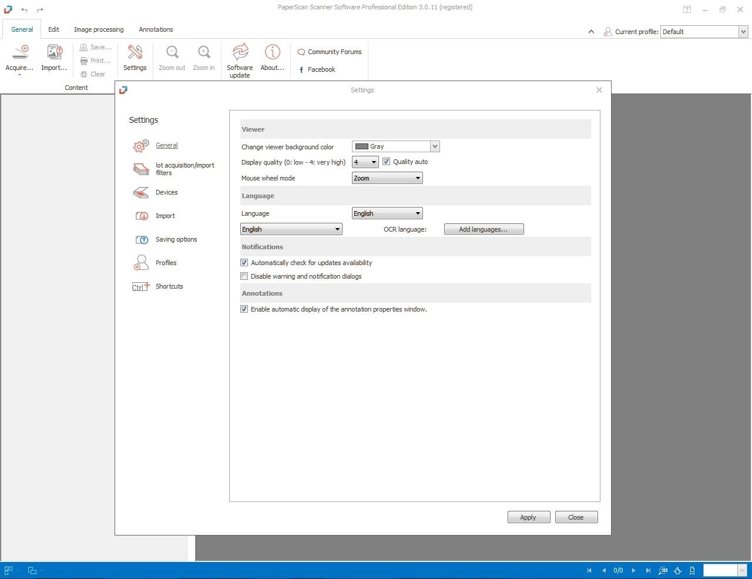Click fit-to-width page icon in status bar
Image resolution: width=752 pixels, height=579 pixels.
[x=692, y=570]
